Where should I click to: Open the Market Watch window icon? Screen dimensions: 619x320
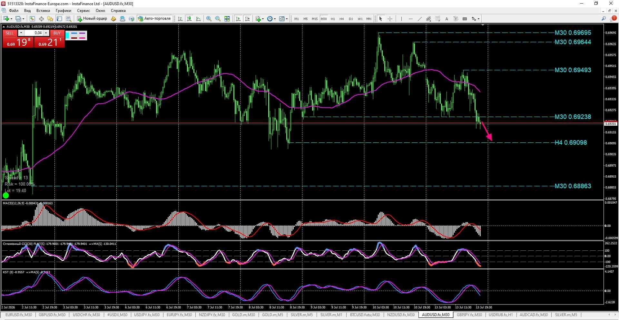[32, 19]
